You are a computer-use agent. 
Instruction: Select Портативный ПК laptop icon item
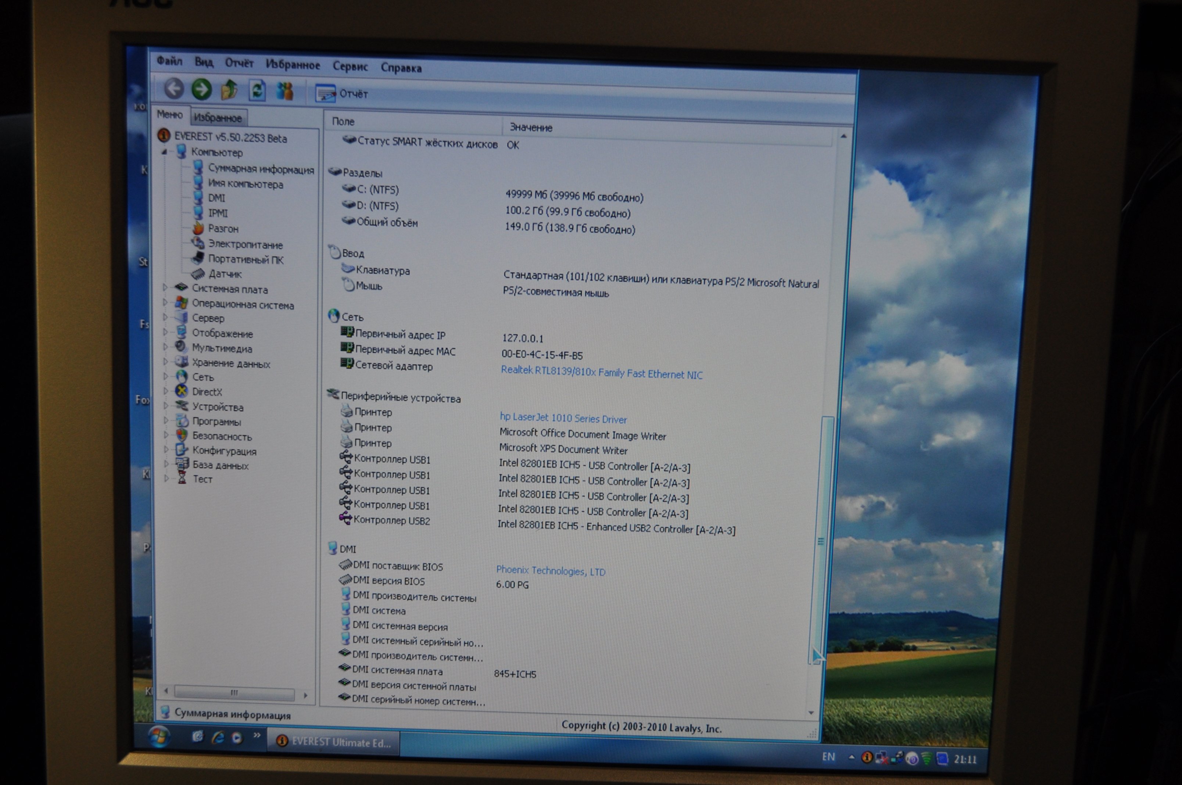point(197,258)
